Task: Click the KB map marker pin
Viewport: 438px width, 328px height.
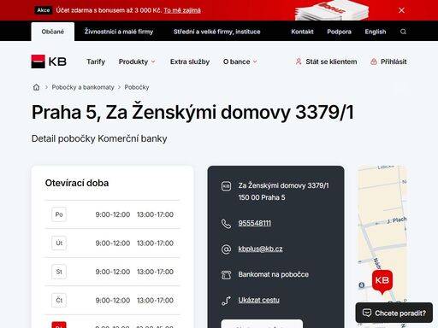Action: [382, 282]
